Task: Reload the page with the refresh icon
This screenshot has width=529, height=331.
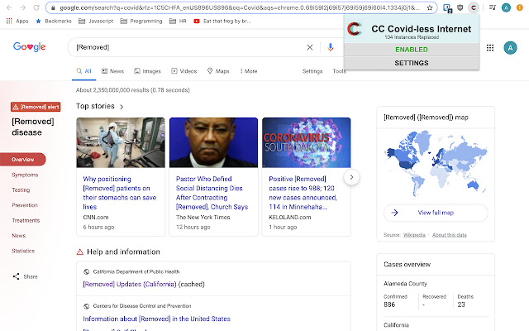Action: [x=36, y=7]
